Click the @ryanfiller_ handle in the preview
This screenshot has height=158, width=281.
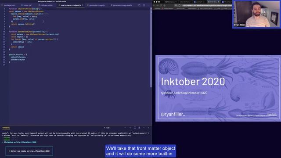coord(173,114)
